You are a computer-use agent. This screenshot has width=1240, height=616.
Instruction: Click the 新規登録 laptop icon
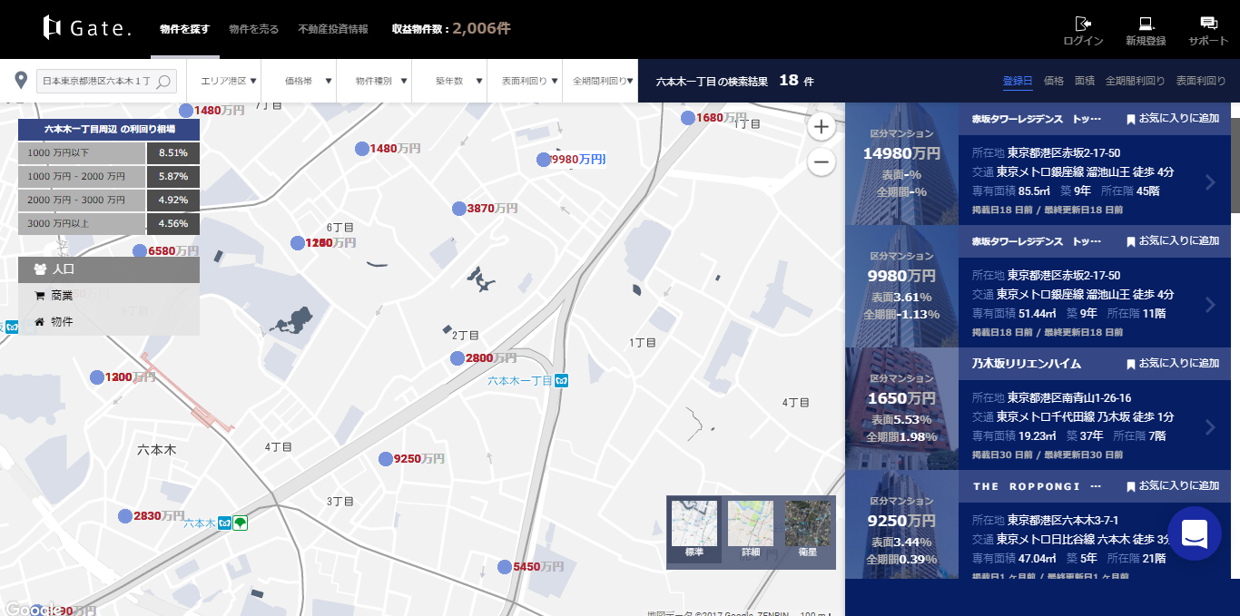(x=1146, y=24)
